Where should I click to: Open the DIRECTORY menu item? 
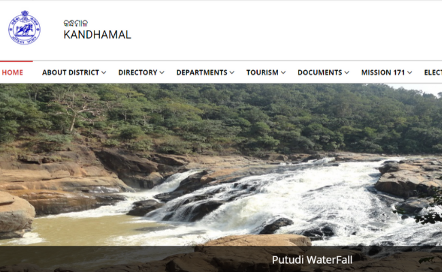pyautogui.click(x=138, y=73)
